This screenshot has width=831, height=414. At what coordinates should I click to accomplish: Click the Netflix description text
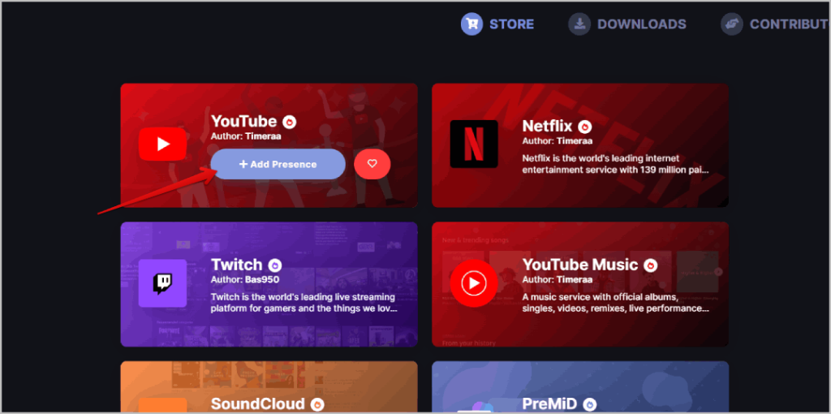coord(616,164)
